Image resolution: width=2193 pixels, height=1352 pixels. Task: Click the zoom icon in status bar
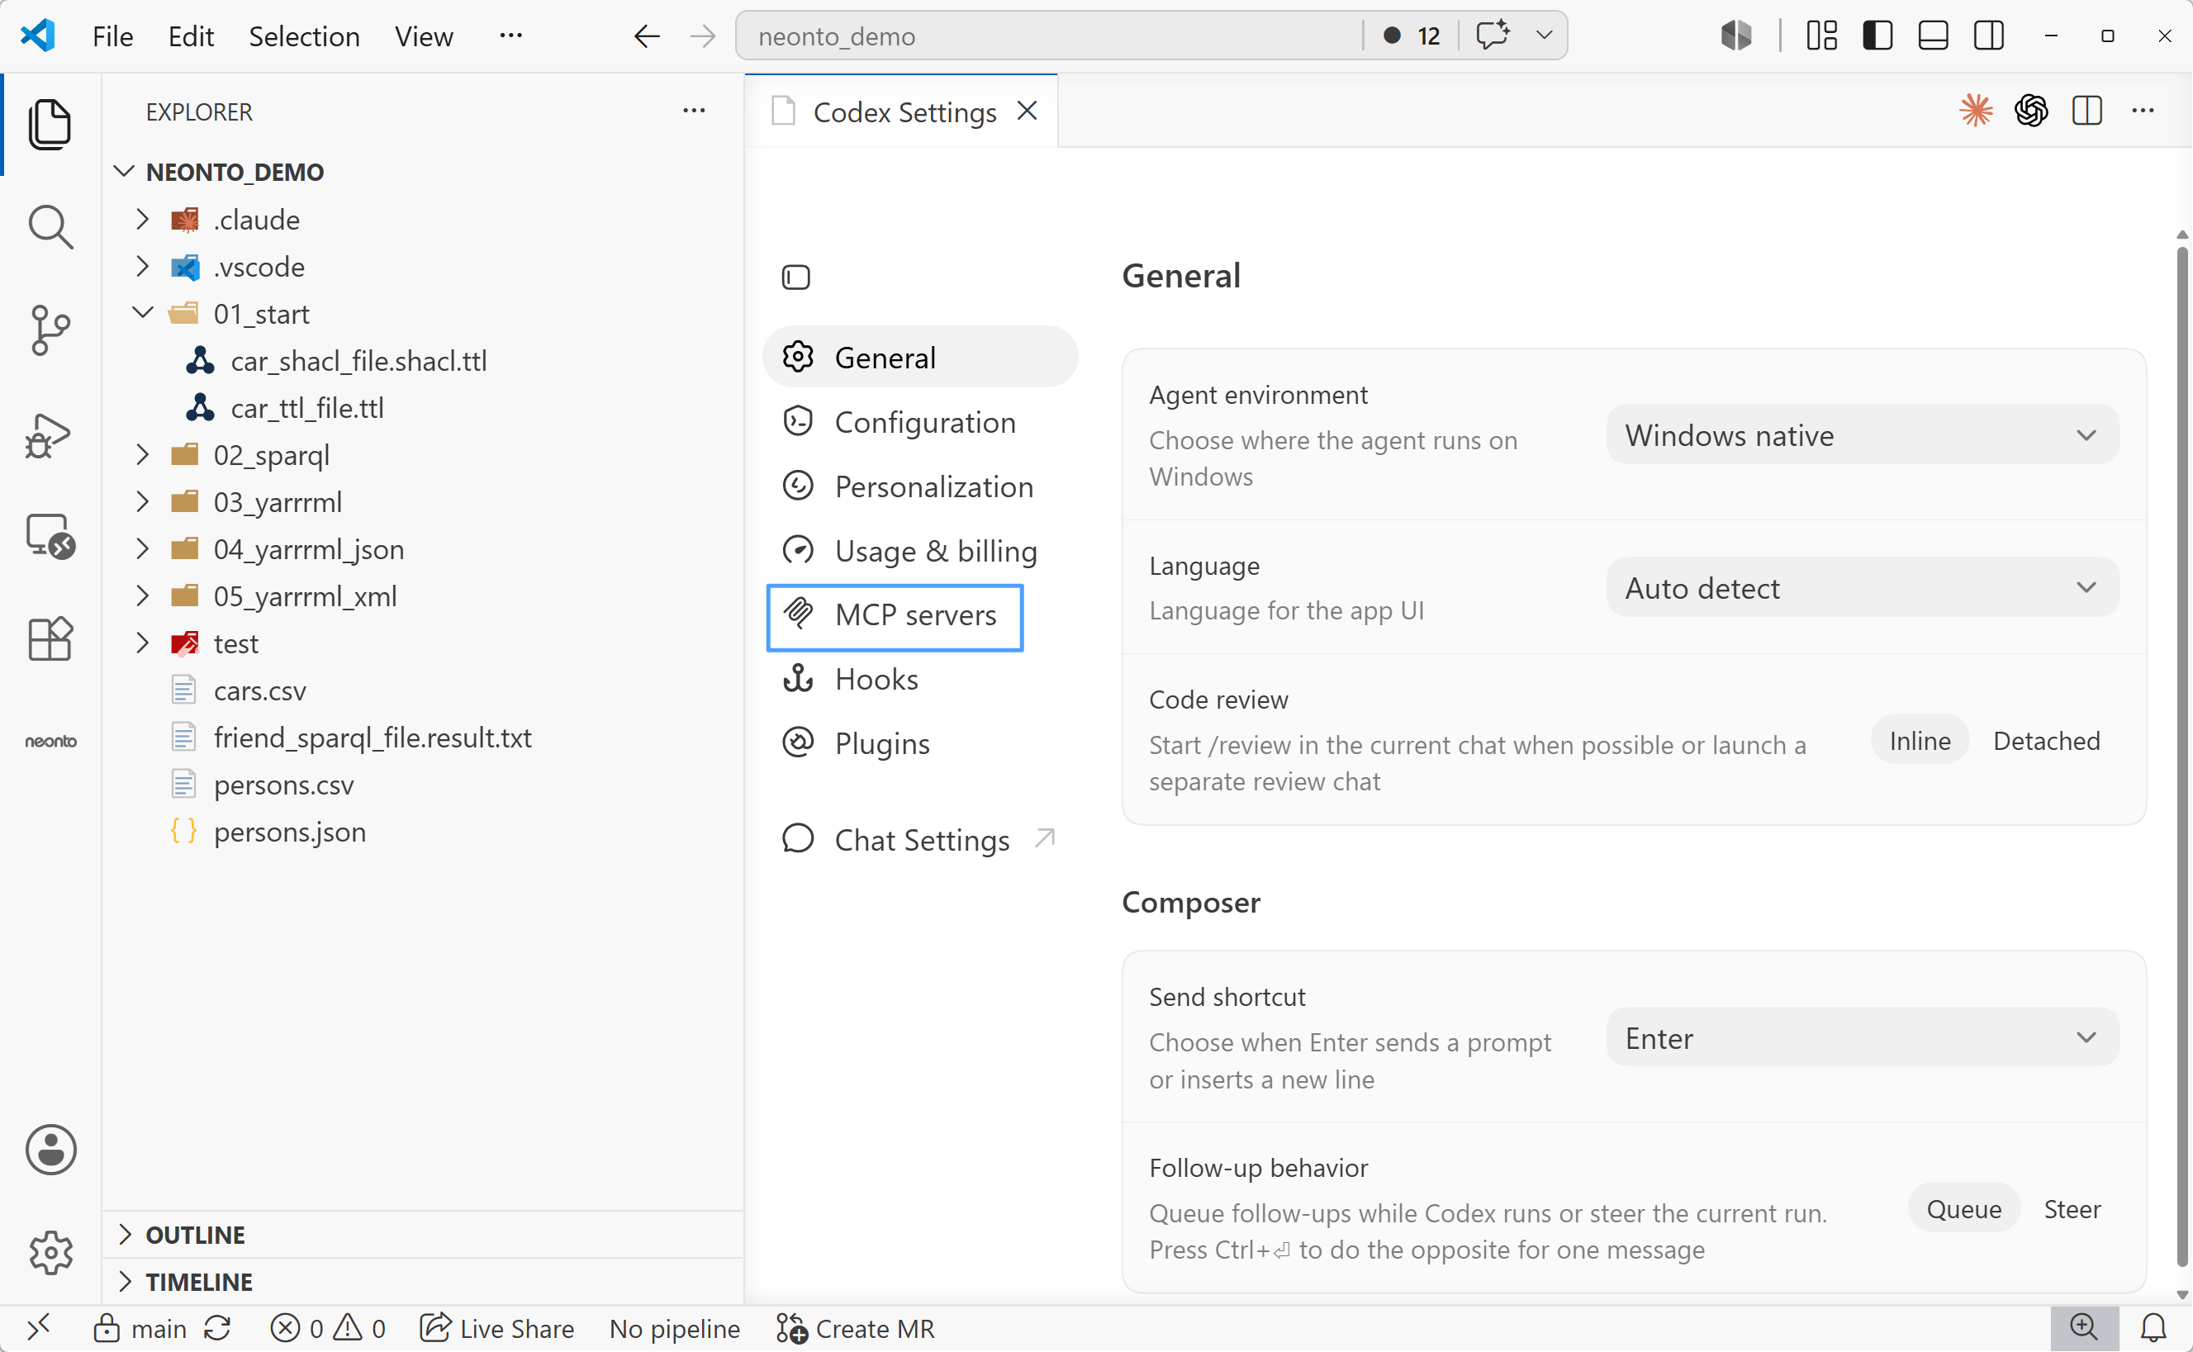2084,1328
